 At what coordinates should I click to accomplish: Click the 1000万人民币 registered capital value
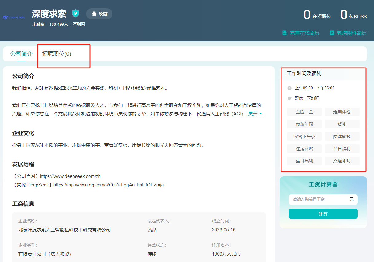[x=226, y=254]
